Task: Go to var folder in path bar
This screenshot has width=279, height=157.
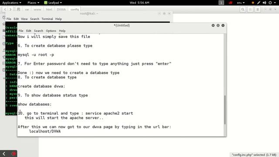Action: (x=27, y=10)
